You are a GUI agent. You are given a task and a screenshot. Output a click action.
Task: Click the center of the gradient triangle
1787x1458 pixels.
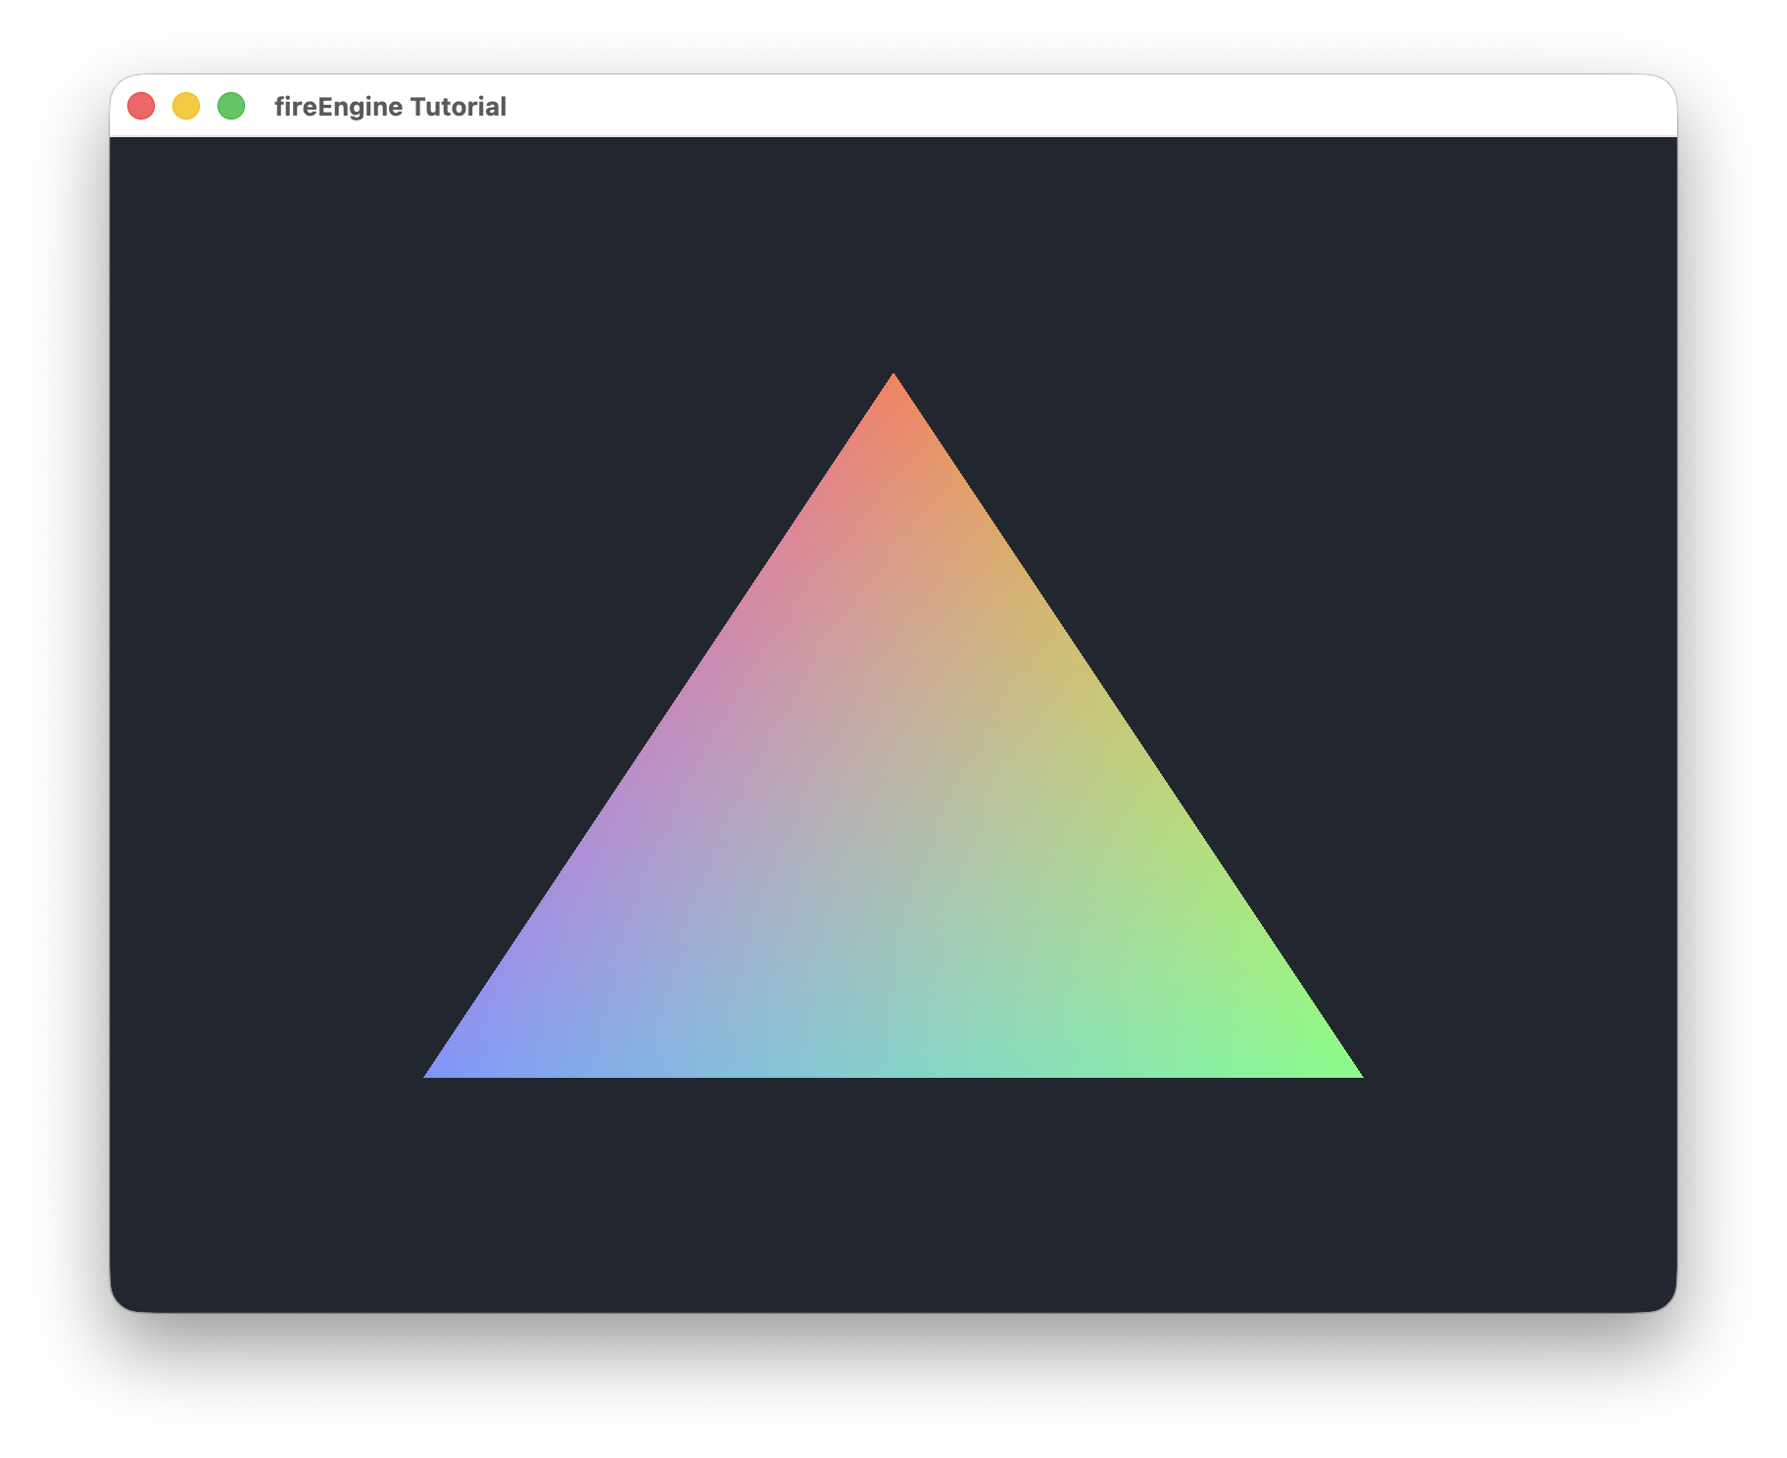point(893,843)
